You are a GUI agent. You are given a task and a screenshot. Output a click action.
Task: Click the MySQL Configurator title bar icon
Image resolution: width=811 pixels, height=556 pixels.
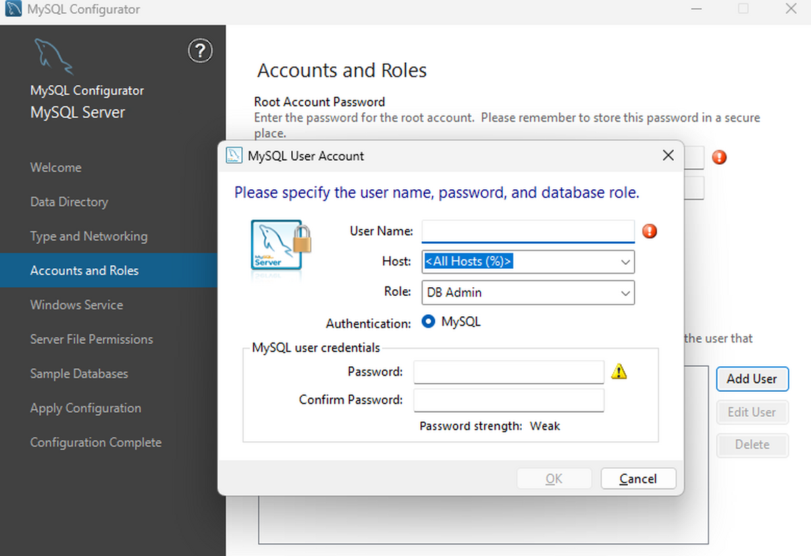(x=13, y=9)
